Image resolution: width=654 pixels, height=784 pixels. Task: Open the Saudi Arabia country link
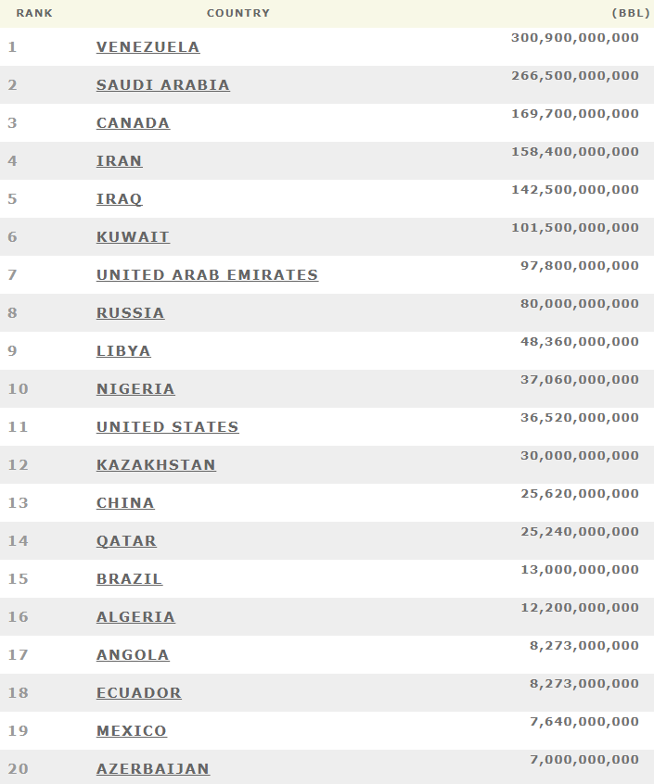click(163, 85)
